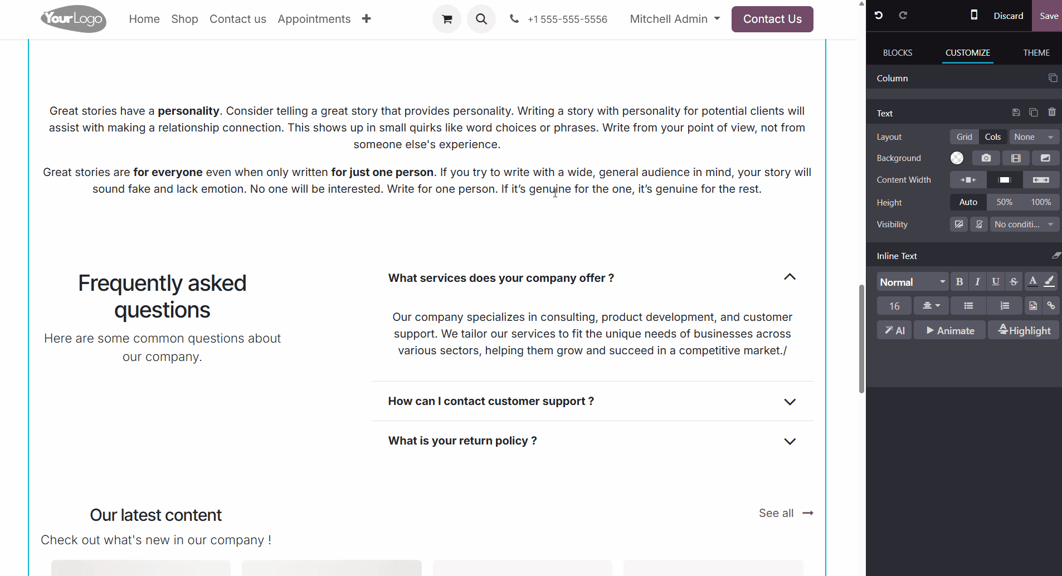
Task: Select the Grid layout option
Action: tap(964, 137)
